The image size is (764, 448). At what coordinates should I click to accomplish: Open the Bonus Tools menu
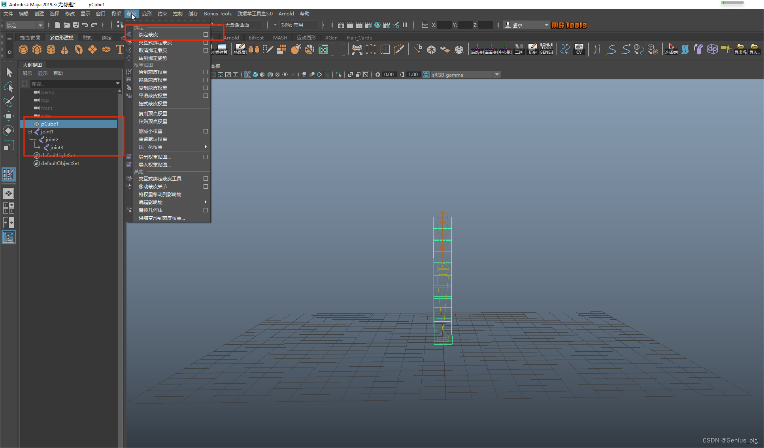[x=217, y=13]
